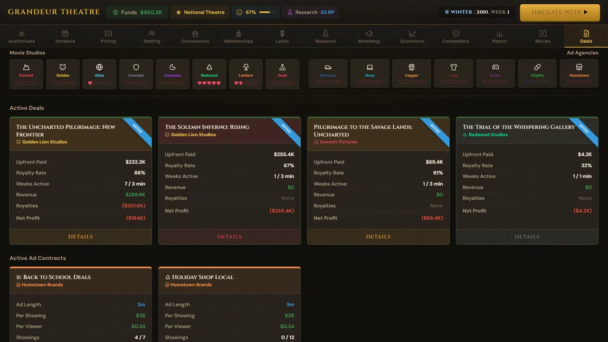608x342 pixels.
Task: Click Summit Pictures under Savage Lands deal
Action: (x=338, y=142)
